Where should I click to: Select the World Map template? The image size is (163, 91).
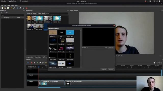(x=61, y=40)
